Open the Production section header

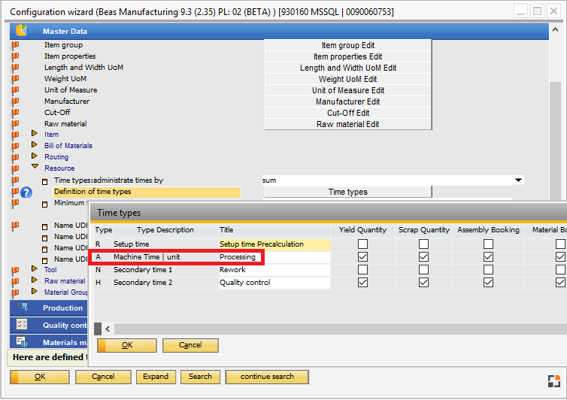(x=62, y=308)
